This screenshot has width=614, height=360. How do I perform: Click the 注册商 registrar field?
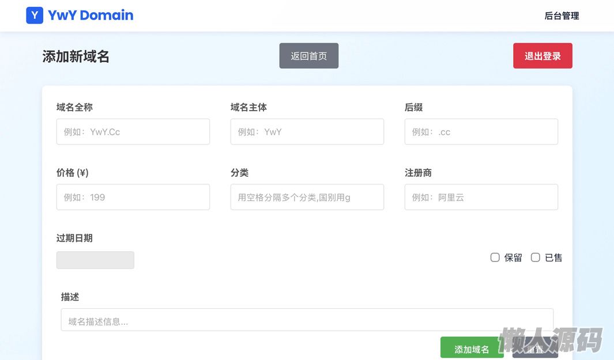pyautogui.click(x=481, y=197)
